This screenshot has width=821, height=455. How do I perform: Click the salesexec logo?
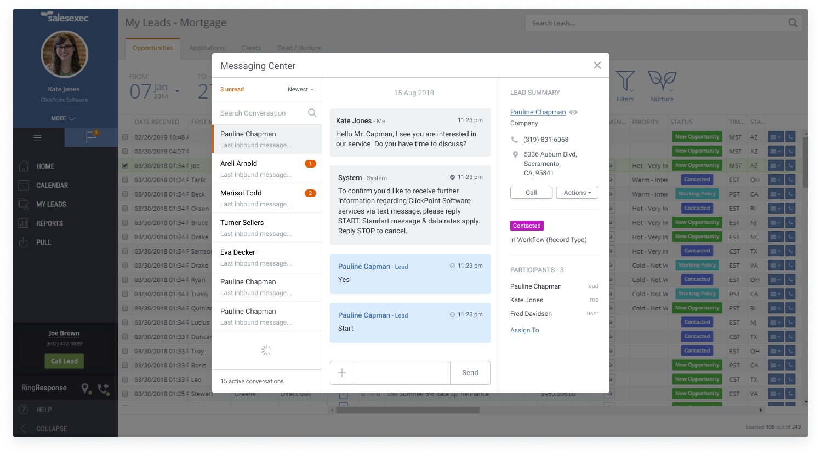65,17
